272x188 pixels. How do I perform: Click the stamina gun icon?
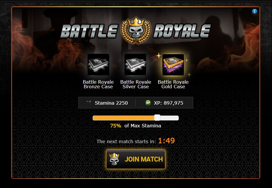tap(89, 103)
